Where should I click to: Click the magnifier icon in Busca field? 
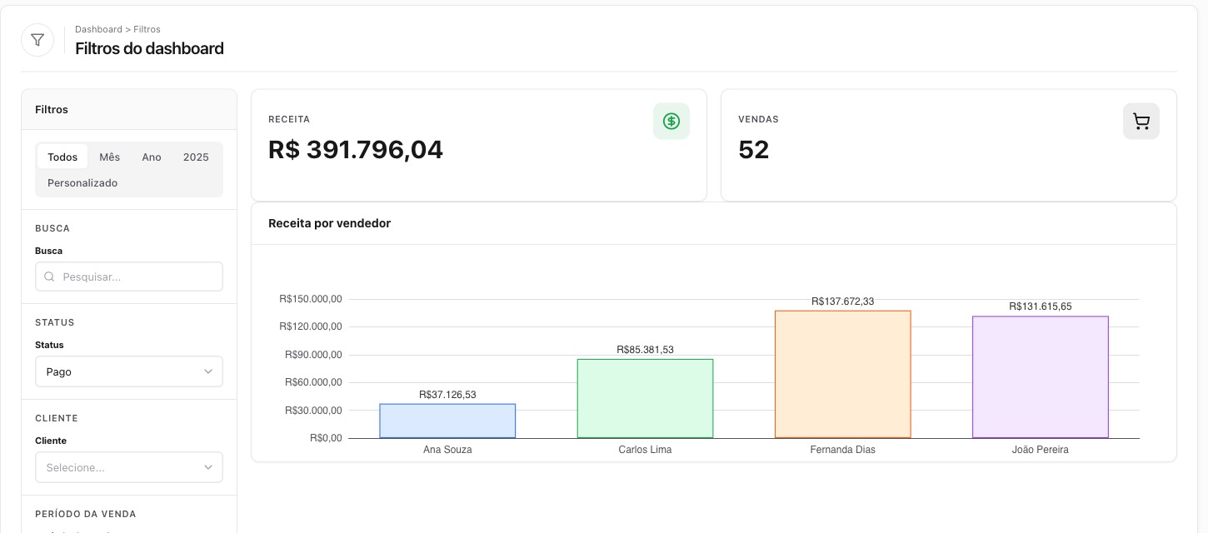click(x=49, y=276)
